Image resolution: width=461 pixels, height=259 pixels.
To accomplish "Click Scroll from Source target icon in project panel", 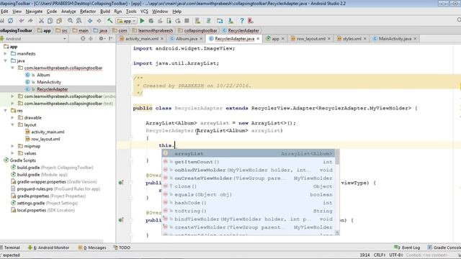I will pyautogui.click(x=83, y=38).
